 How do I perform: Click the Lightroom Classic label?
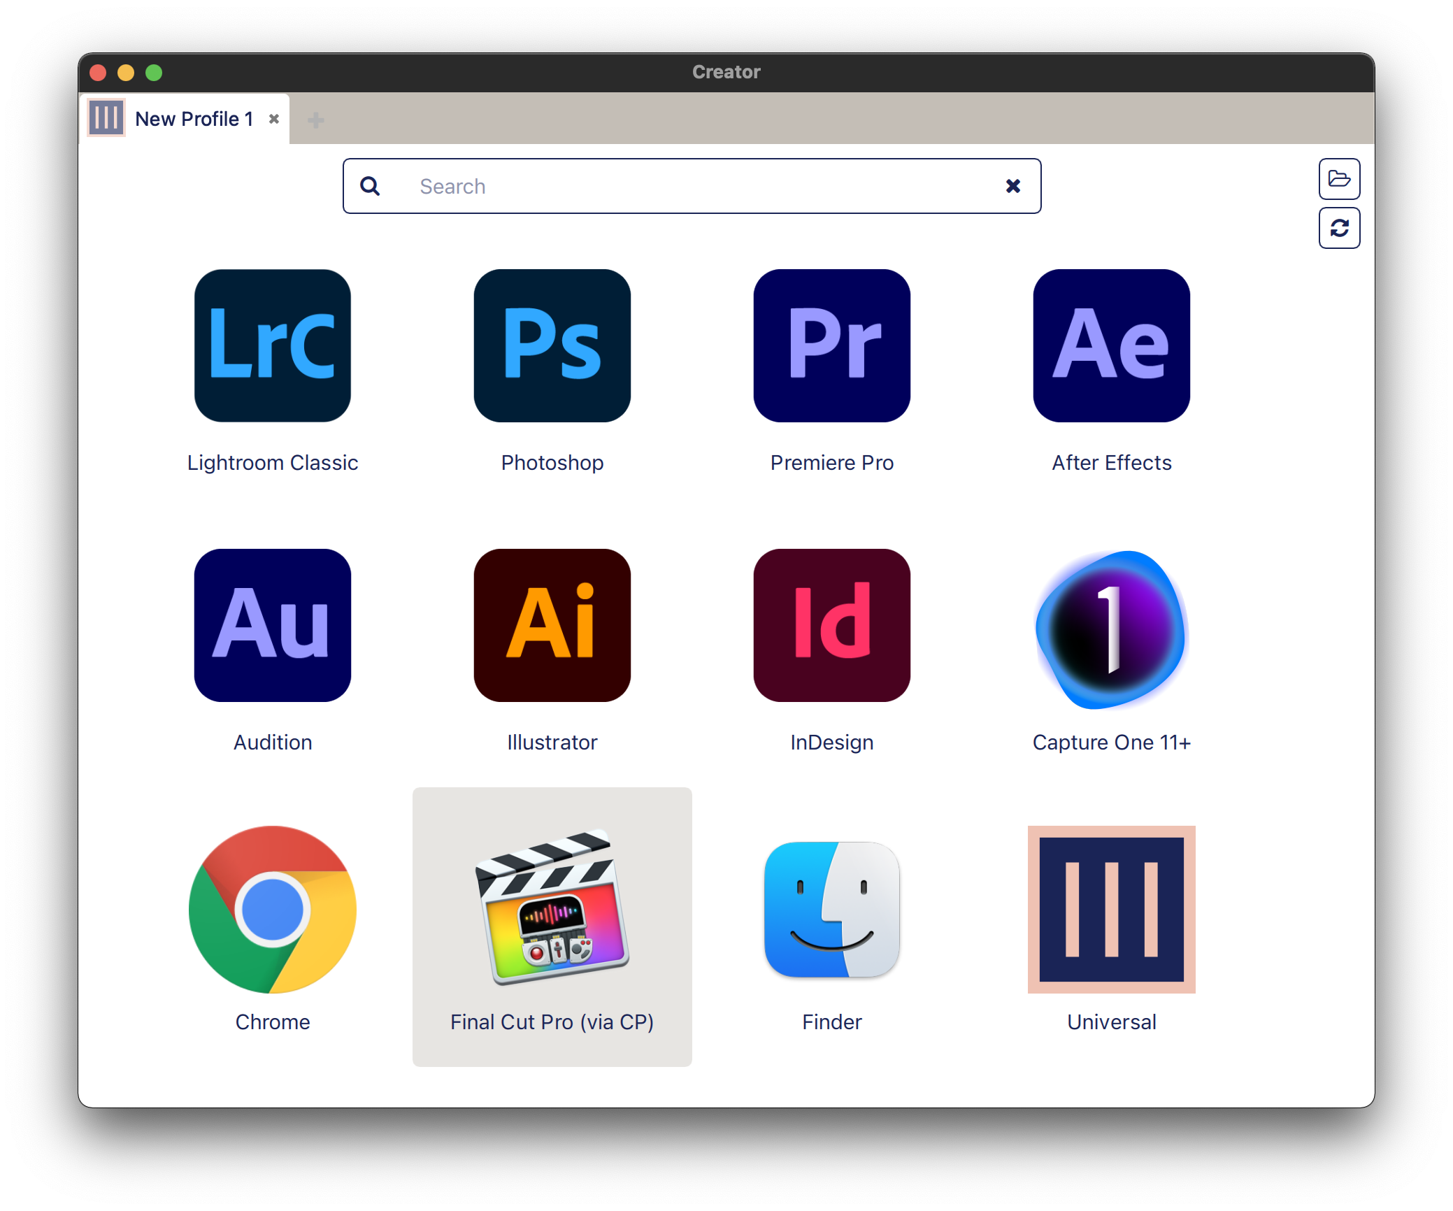tap(273, 463)
